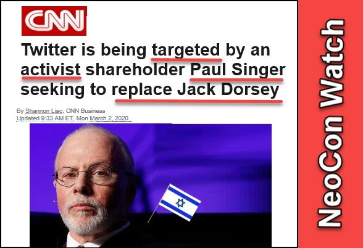Click the words "is being" in the headline
This screenshot has height=248, width=363.
114,51
